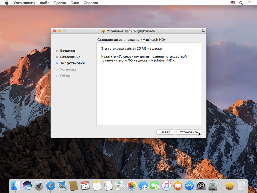This screenshot has height=193, width=257.
Task: Open the Файл menu
Action: 45,3
